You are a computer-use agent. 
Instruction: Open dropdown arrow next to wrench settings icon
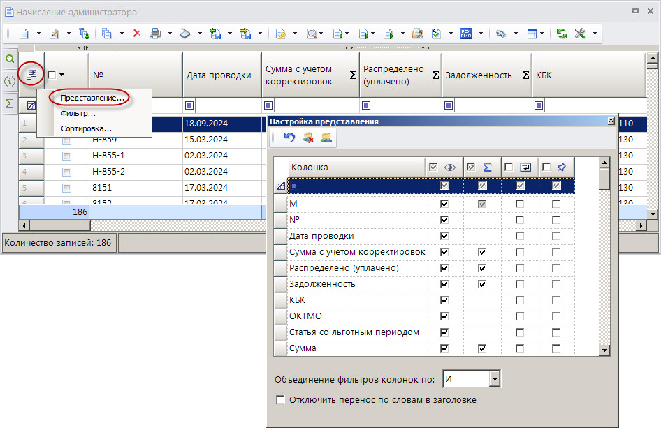click(x=595, y=34)
